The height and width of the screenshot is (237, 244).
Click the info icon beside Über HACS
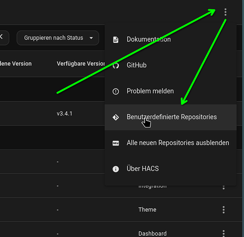pos(116,169)
